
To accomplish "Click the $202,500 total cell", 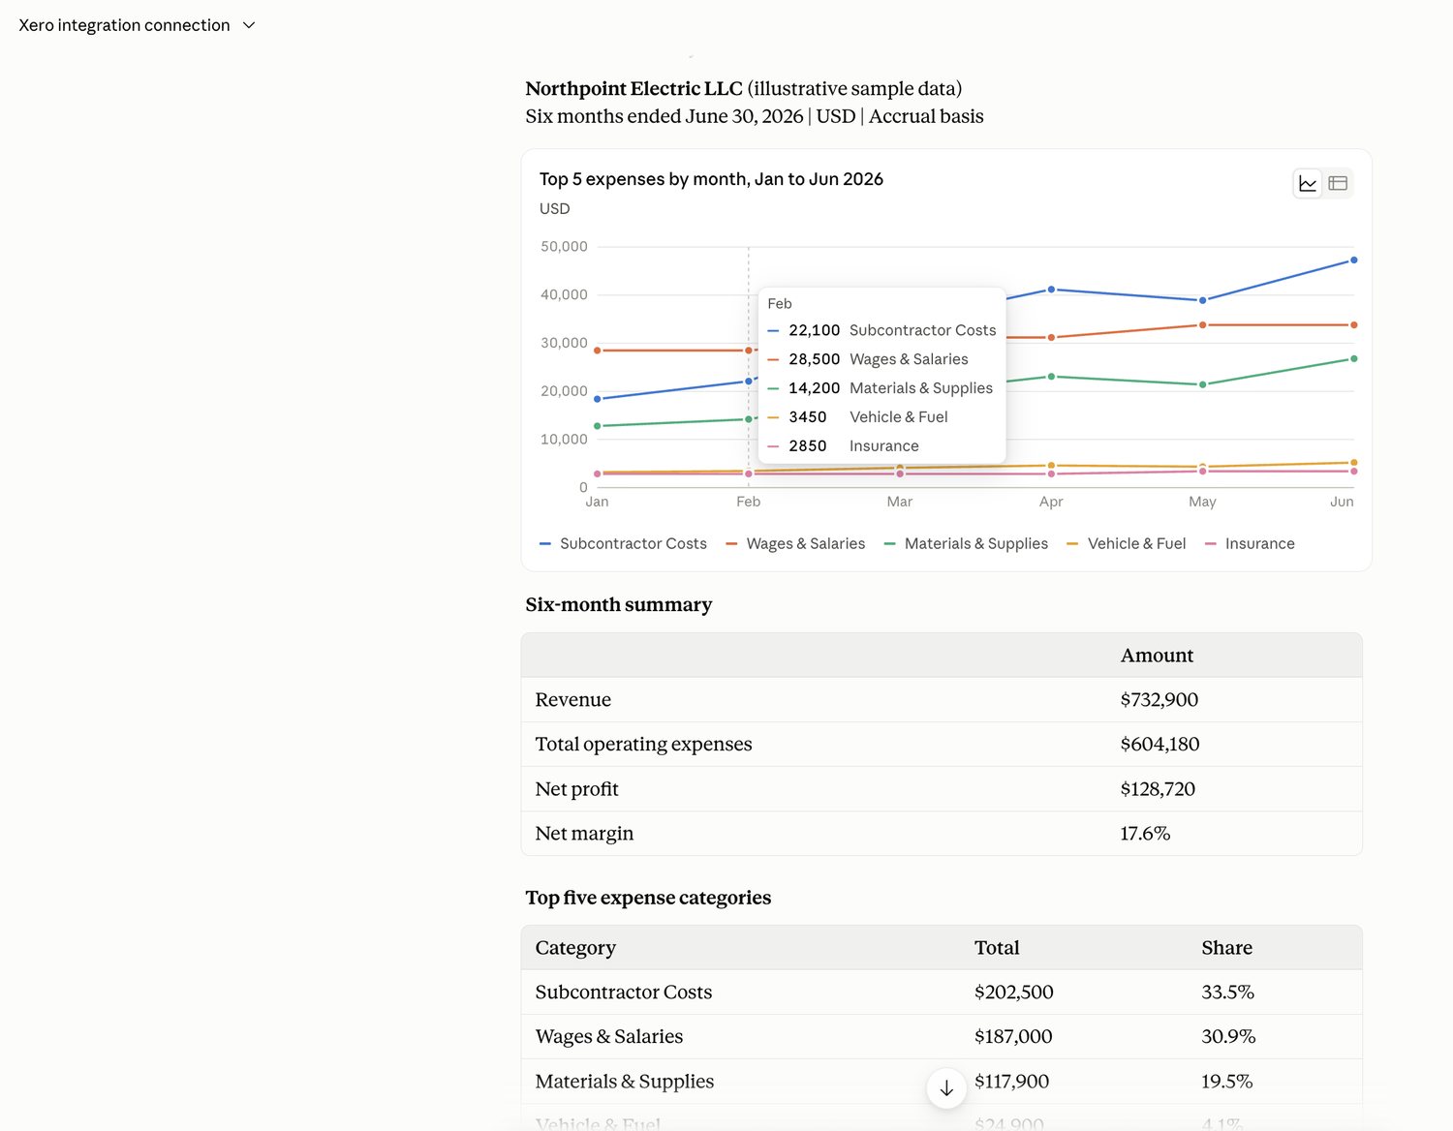I will click(1013, 993).
